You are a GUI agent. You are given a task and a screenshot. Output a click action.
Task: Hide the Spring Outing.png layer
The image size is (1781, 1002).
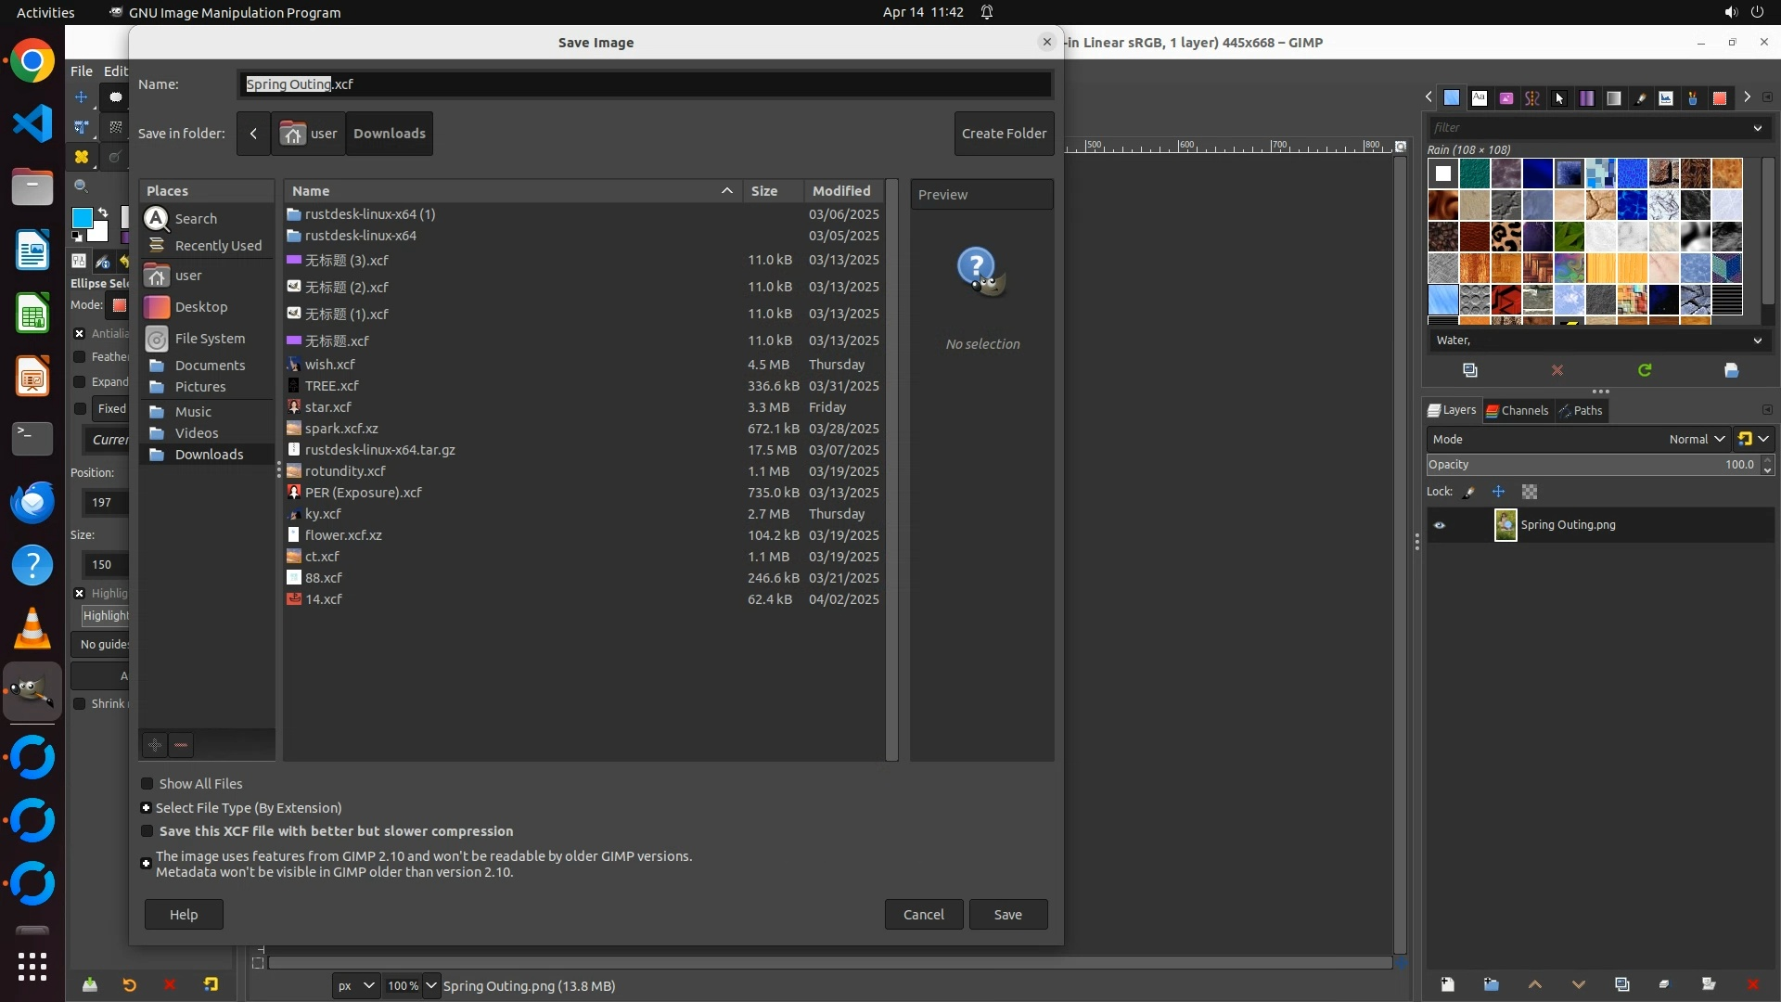(x=1440, y=525)
